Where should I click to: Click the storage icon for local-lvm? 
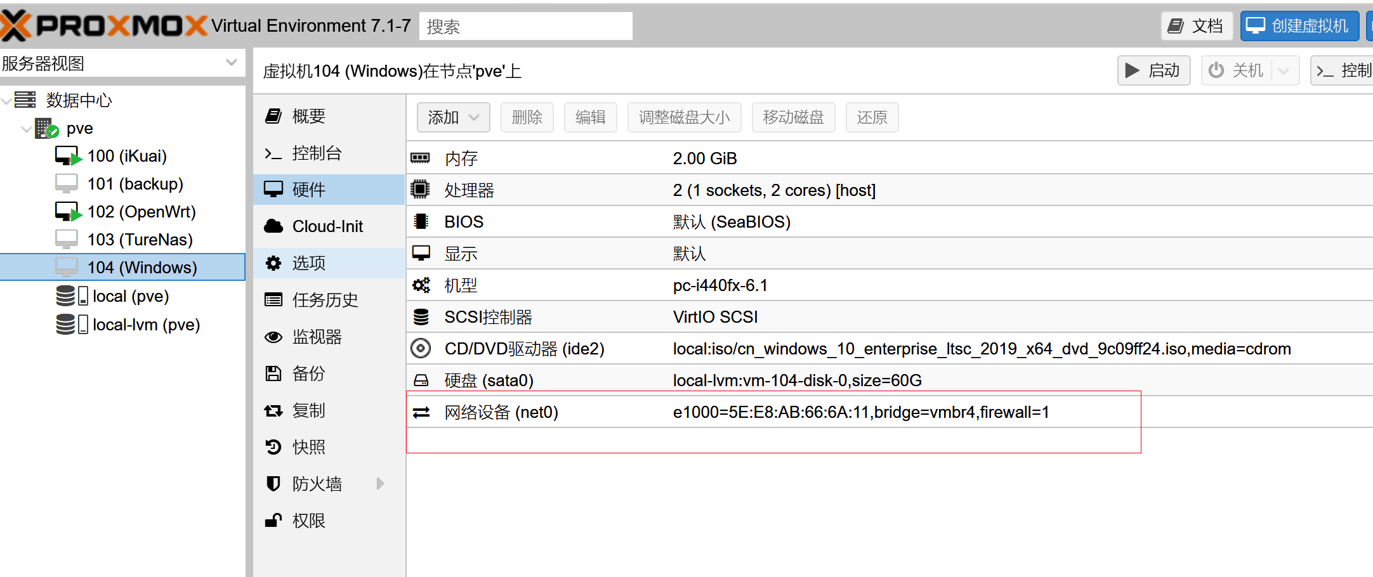[x=72, y=324]
